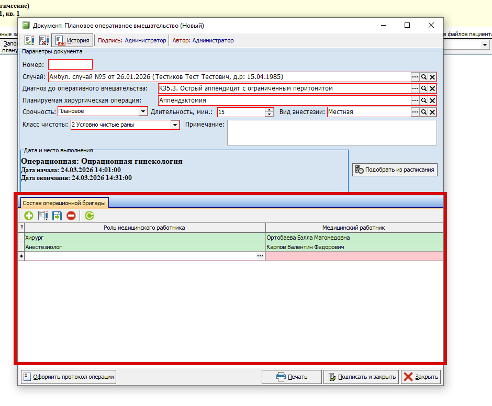
Task: Click the save record icon in team toolbar
Action: pyautogui.click(x=57, y=215)
